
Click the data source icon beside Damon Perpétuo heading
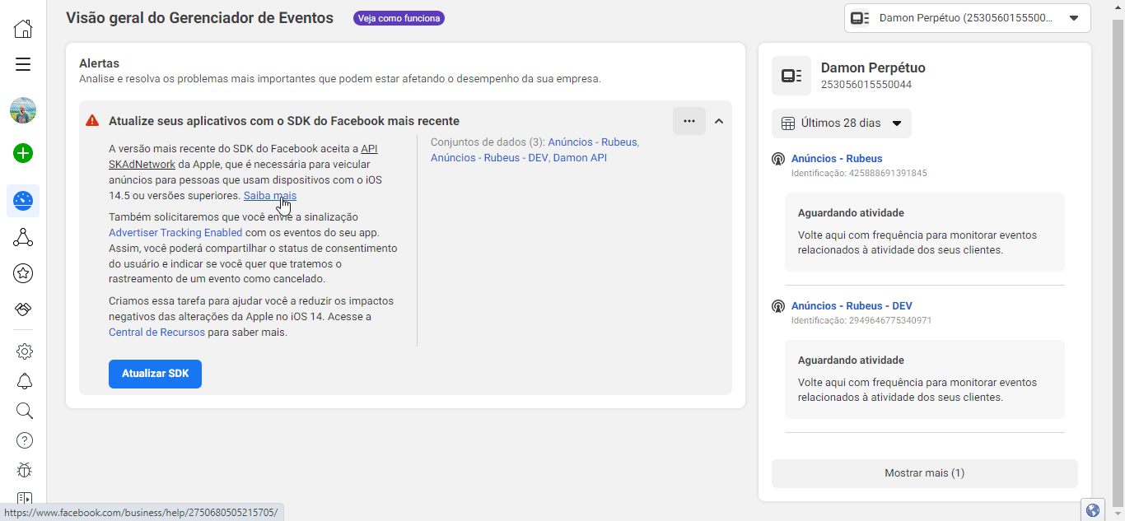coord(791,76)
